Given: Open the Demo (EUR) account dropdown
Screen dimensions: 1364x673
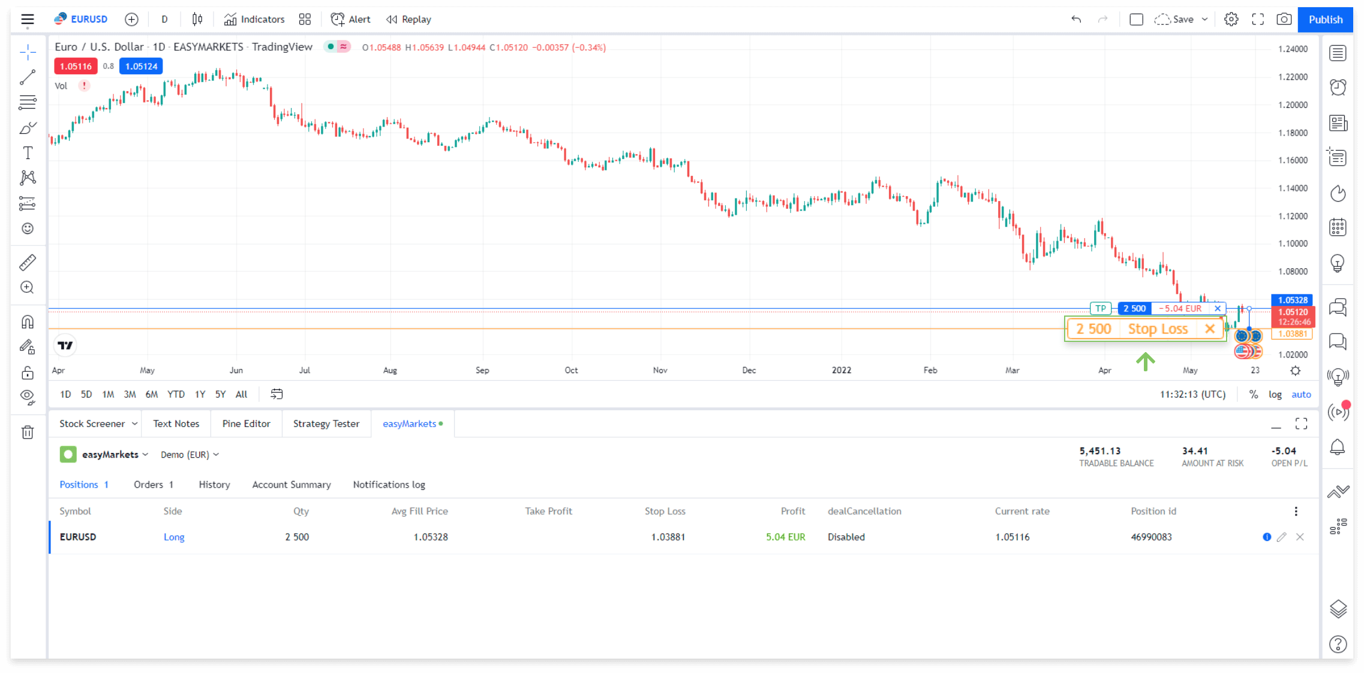Looking at the screenshot, I should 190,455.
